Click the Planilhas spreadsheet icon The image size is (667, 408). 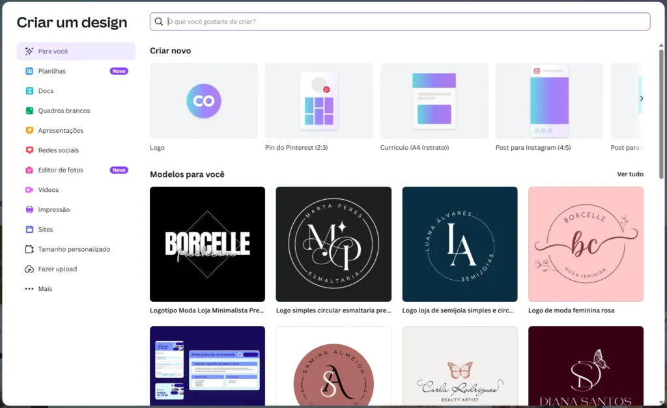(29, 71)
